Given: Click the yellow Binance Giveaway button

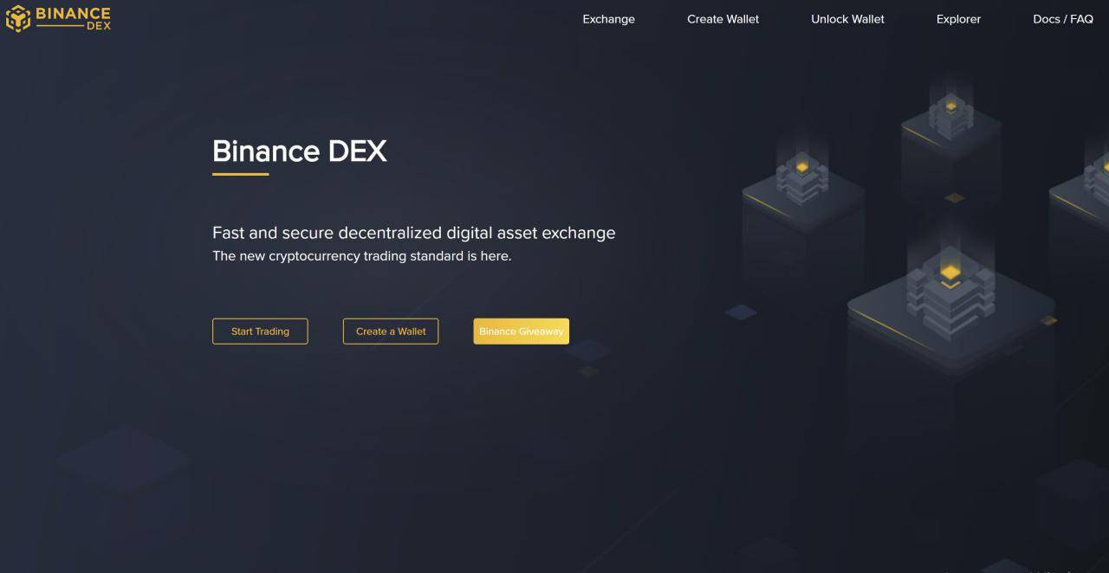Looking at the screenshot, I should (521, 332).
